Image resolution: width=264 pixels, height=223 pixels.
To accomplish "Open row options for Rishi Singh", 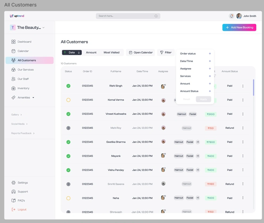I will 243,86.
